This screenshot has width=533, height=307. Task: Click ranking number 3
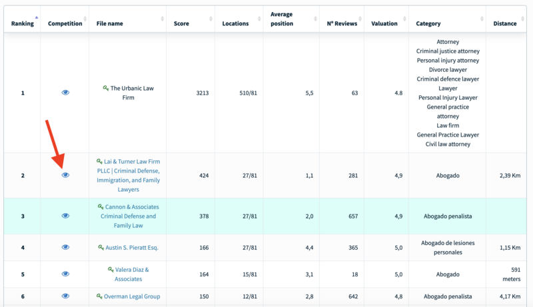click(23, 216)
